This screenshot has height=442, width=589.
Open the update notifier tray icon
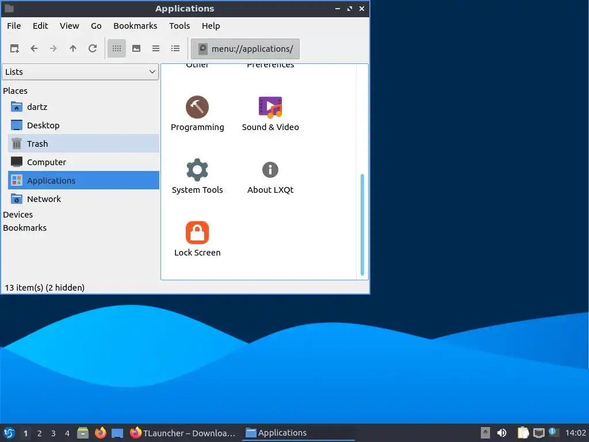coord(554,432)
